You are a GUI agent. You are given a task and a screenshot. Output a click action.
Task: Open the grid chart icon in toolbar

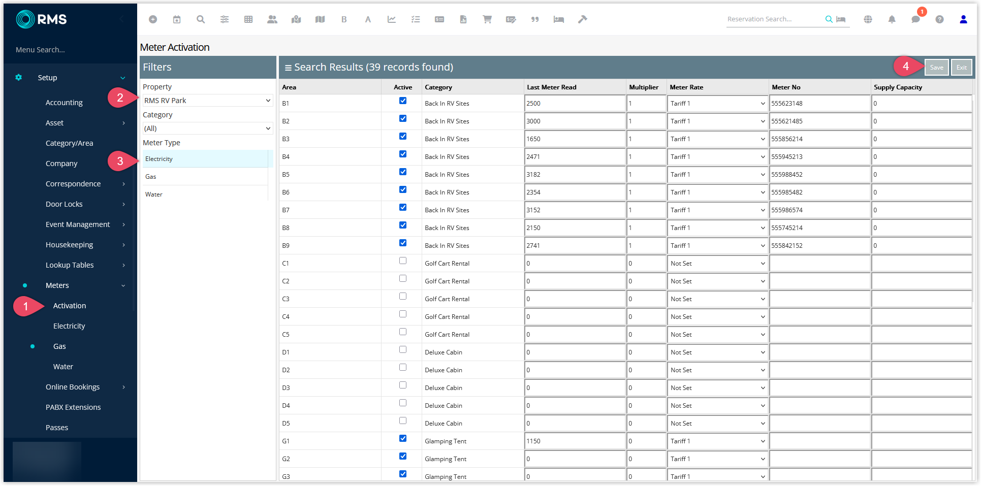pyautogui.click(x=248, y=19)
